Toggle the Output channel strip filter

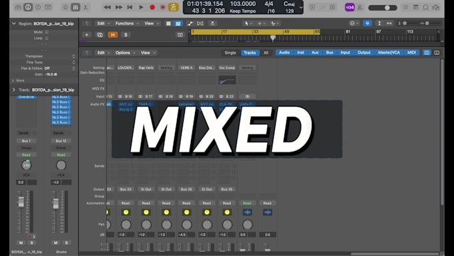[x=364, y=53]
